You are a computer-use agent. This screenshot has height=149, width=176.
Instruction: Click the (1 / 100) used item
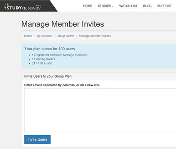(42, 63)
